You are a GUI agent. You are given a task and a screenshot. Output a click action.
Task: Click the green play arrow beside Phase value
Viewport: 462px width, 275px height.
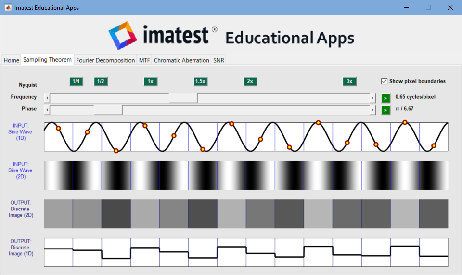click(385, 110)
